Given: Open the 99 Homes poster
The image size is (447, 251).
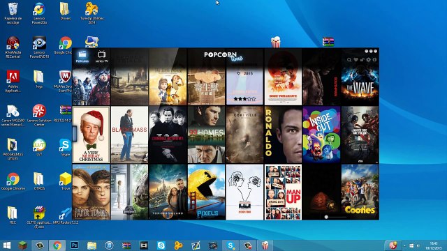Looking at the screenshot, I should pyautogui.click(x=206, y=135).
